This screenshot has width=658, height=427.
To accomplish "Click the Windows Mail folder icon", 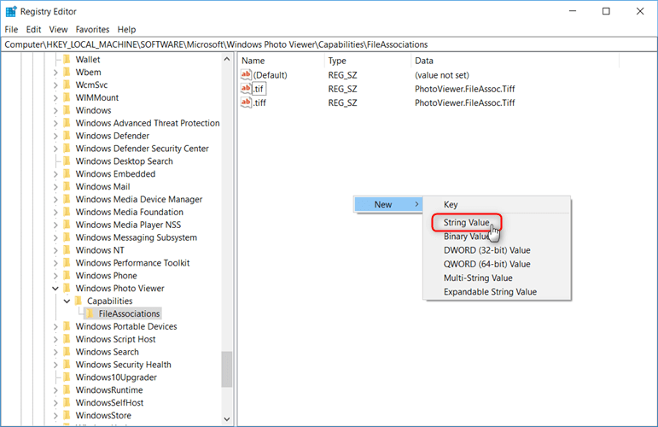I will (67, 186).
